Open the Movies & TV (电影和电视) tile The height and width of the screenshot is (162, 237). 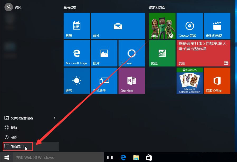tap(217, 26)
